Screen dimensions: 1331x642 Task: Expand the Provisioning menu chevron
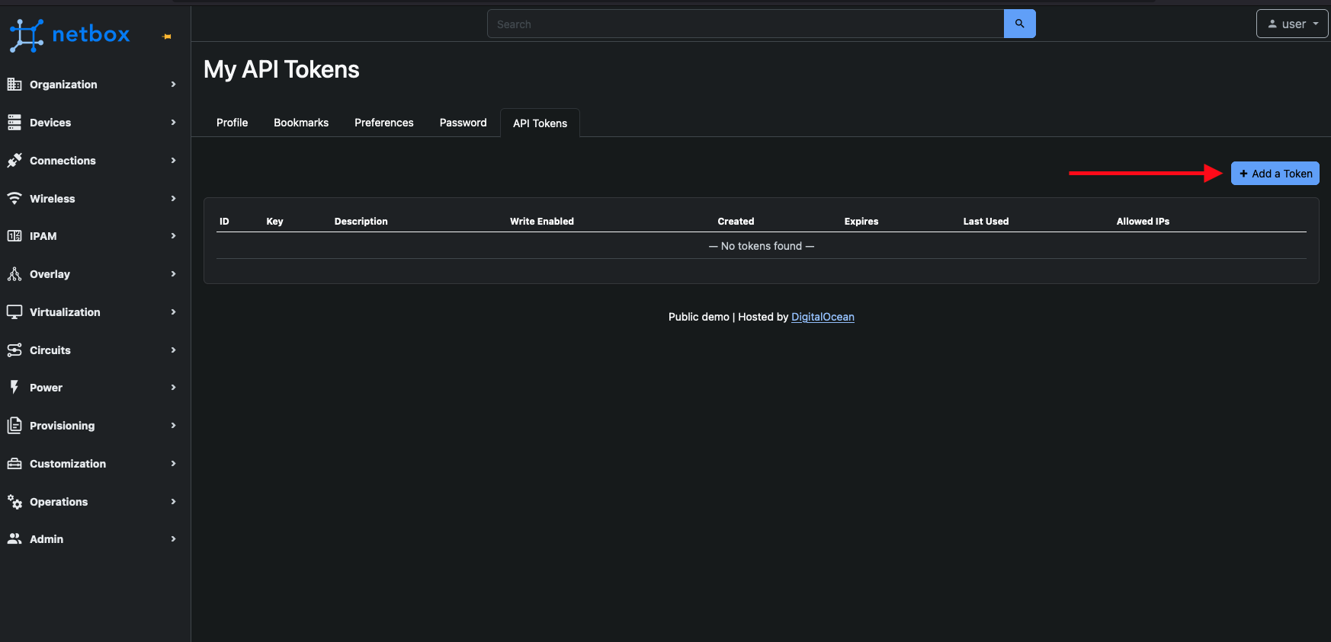pos(174,426)
